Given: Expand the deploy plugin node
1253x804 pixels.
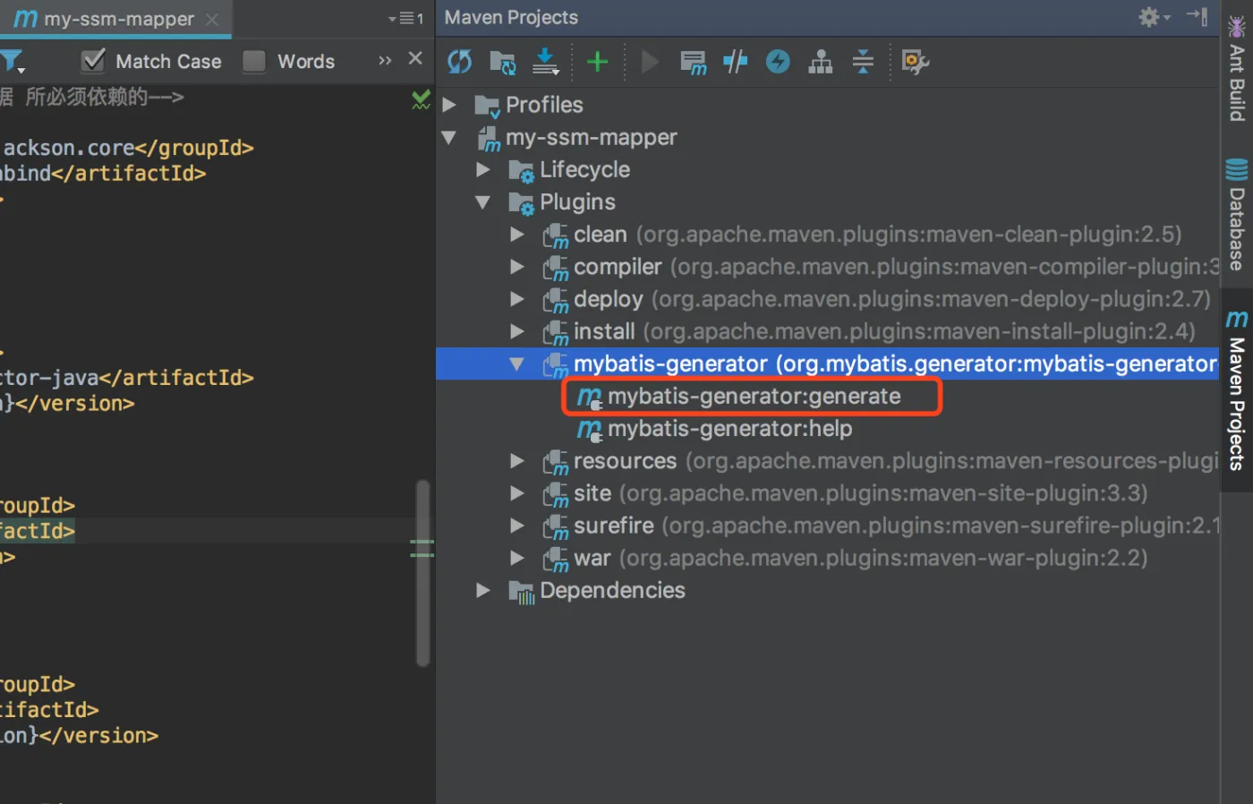Looking at the screenshot, I should tap(517, 299).
